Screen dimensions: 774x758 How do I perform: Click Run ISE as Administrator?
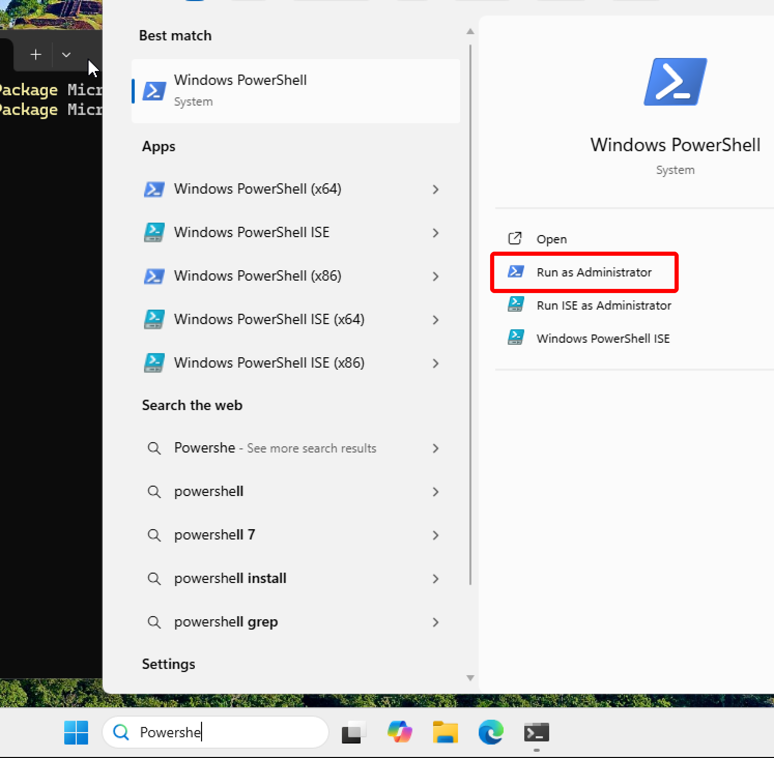pos(604,305)
